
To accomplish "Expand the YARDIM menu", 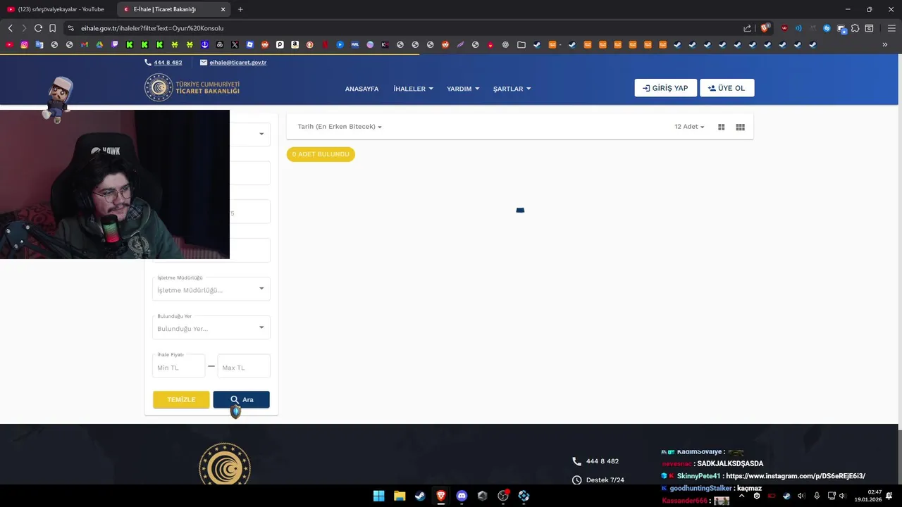I will pyautogui.click(x=463, y=89).
